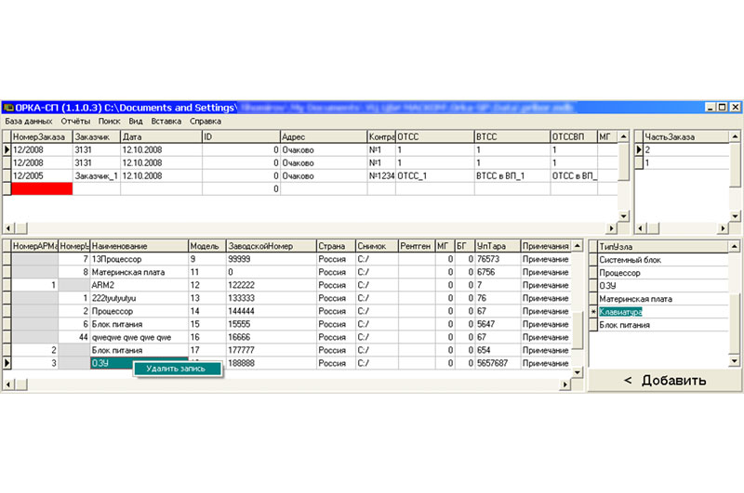Click the Наименование column header
744x493 pixels.
point(139,246)
